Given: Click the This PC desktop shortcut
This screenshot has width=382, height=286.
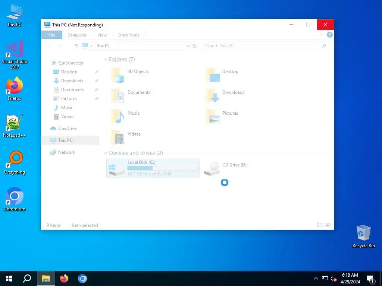Looking at the screenshot, I should click(x=15, y=15).
